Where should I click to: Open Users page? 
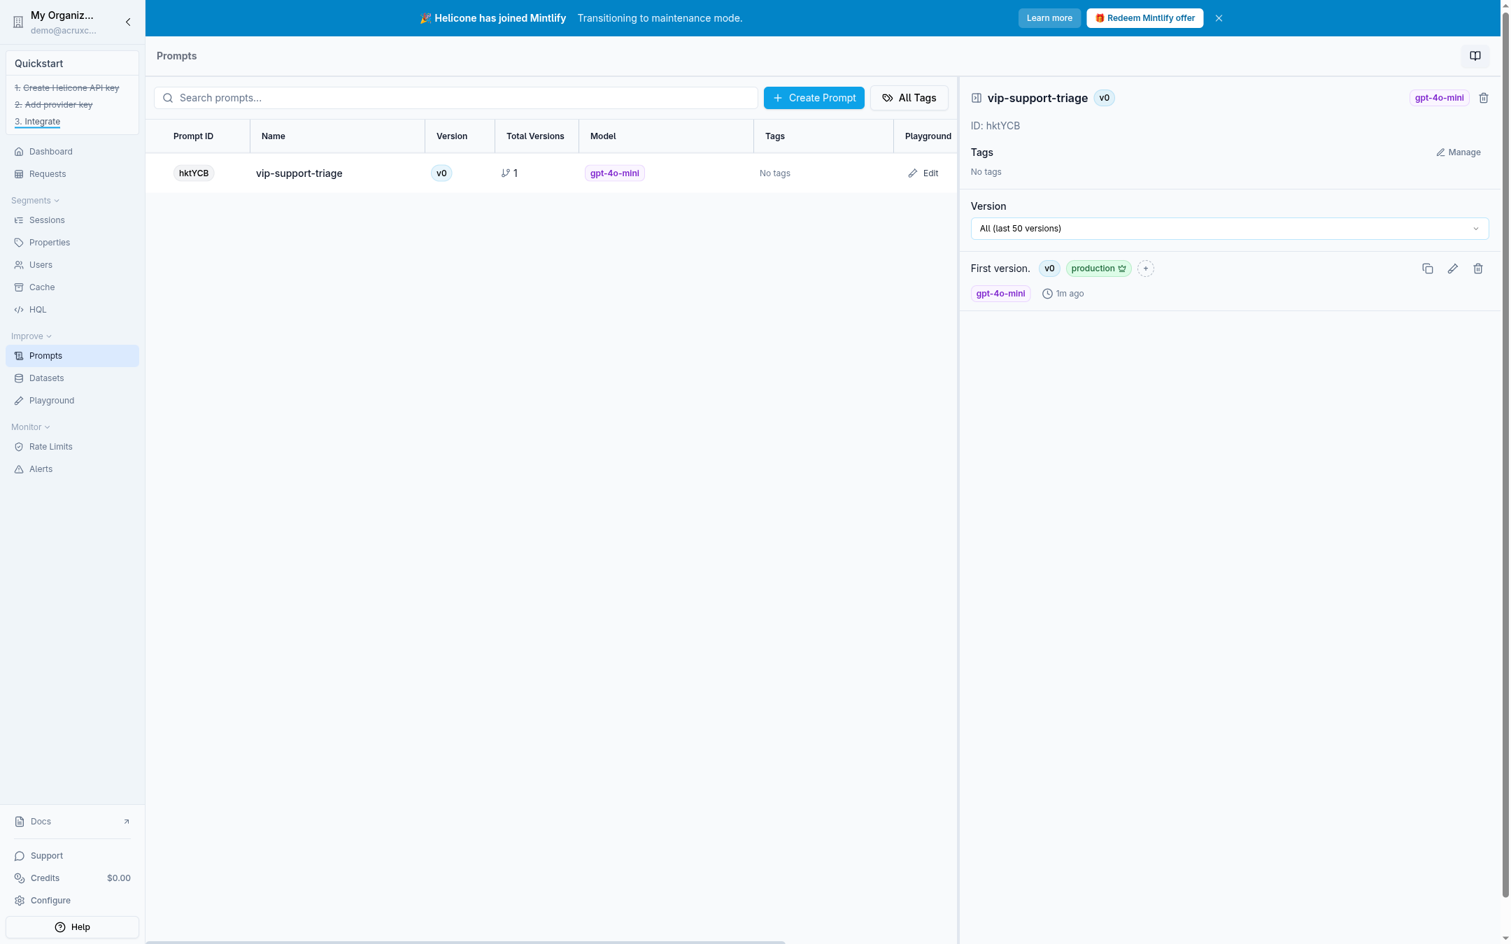(x=72, y=265)
